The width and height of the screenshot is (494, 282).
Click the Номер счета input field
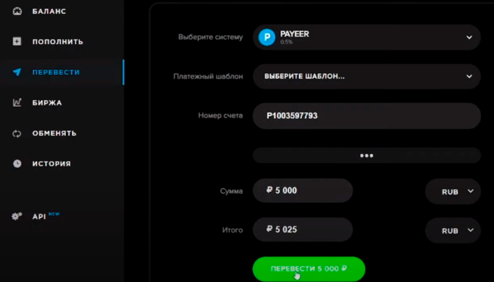(366, 116)
